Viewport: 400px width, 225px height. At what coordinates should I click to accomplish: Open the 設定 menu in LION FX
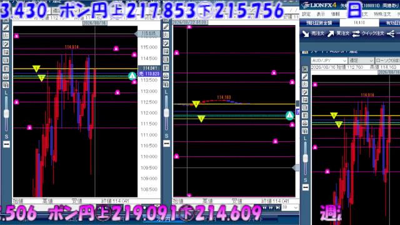(x=306, y=14)
